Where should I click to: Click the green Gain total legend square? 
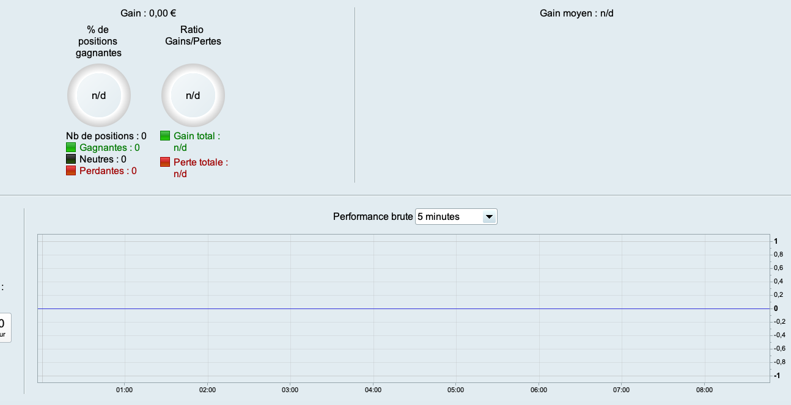[165, 136]
